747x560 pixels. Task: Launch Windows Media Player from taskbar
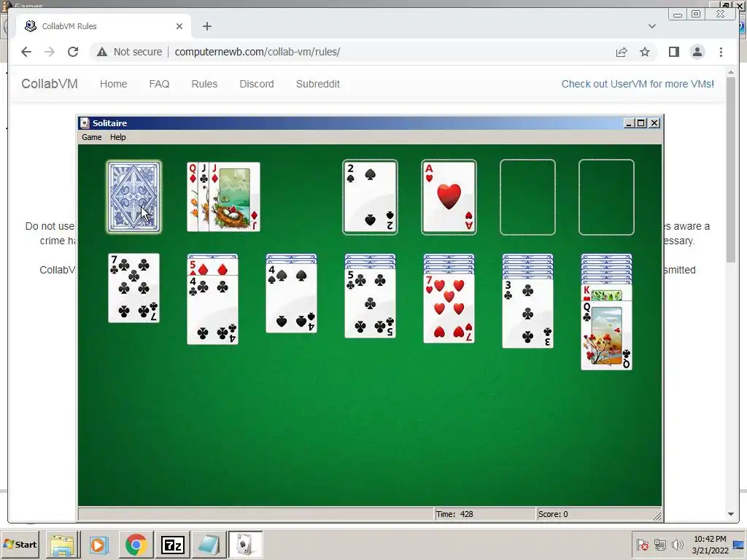[x=98, y=545]
